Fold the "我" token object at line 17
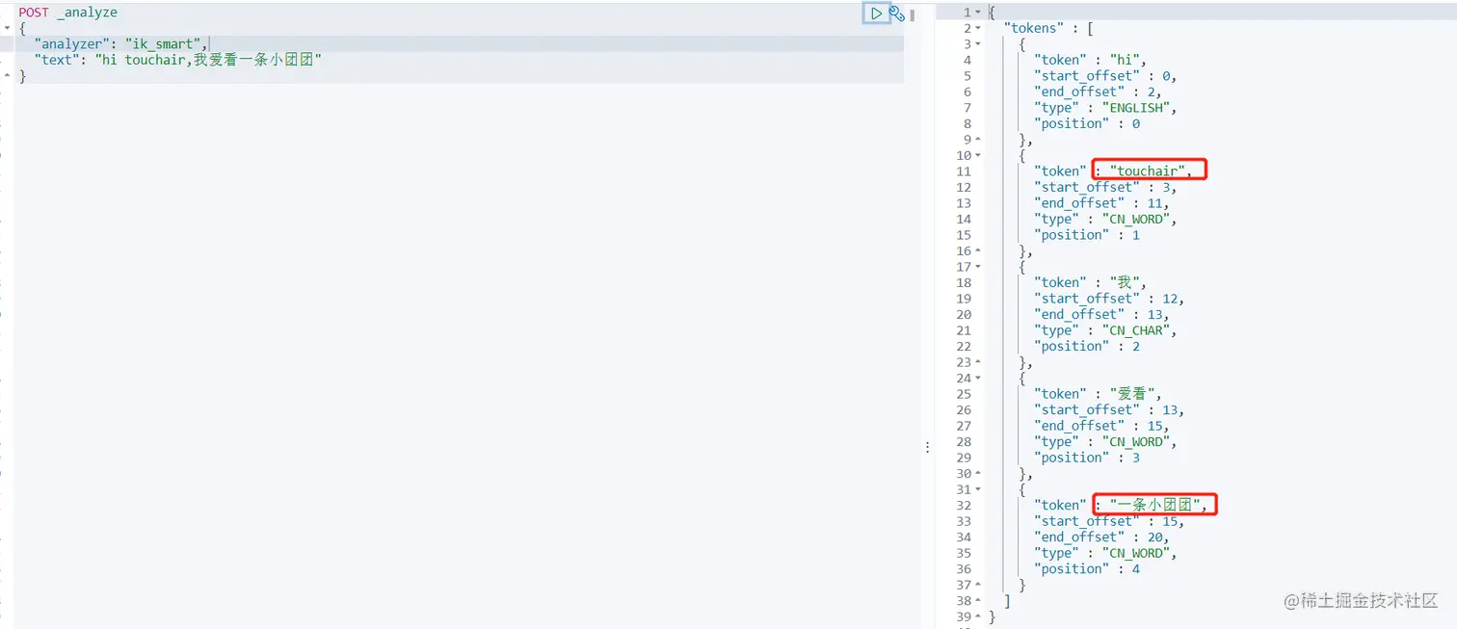 pos(978,267)
